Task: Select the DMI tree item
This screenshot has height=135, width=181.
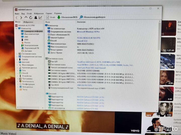Action: [x=25, y=37]
